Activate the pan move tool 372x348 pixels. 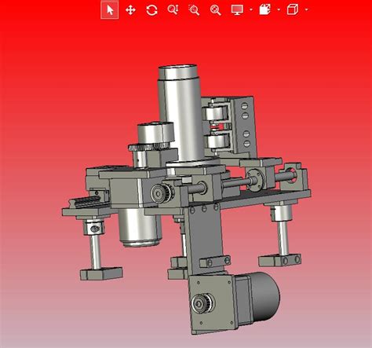130,10
